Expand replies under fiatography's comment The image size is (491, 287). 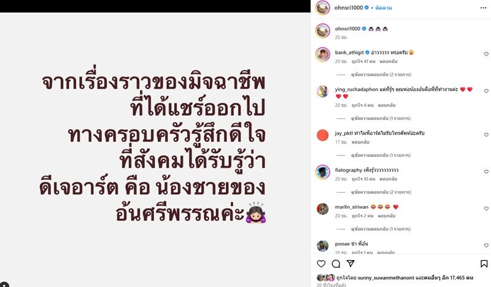pyautogui.click(x=381, y=192)
